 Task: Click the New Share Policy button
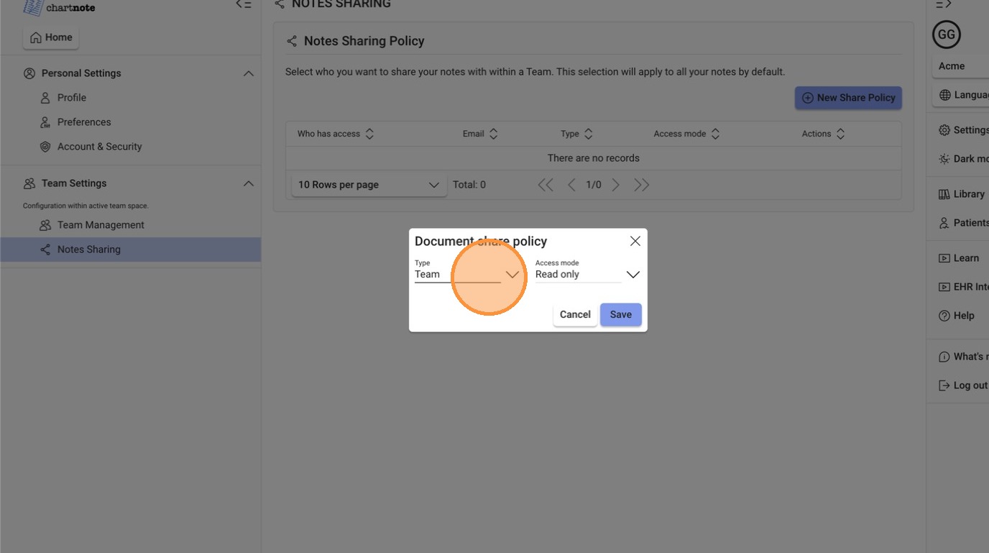848,98
